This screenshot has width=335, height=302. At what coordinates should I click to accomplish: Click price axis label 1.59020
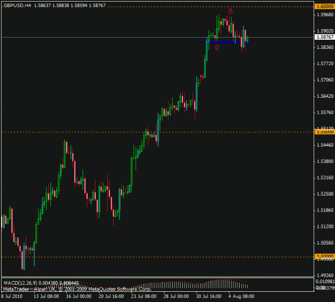click(x=325, y=31)
